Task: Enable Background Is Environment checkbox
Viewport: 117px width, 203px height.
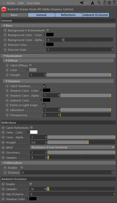Action: click(x=48, y=30)
